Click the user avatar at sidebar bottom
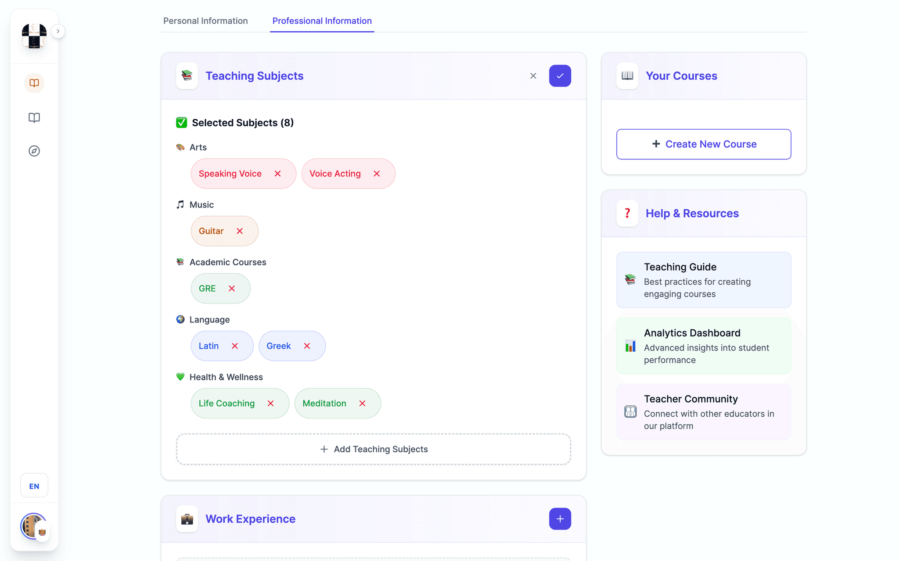The height and width of the screenshot is (561, 899). 33,526
